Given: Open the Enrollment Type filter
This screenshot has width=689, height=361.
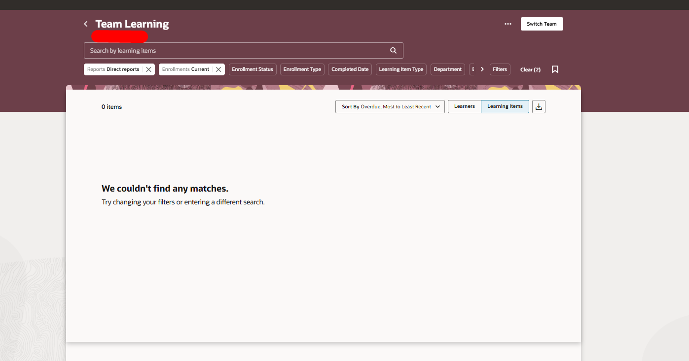Looking at the screenshot, I should (302, 69).
